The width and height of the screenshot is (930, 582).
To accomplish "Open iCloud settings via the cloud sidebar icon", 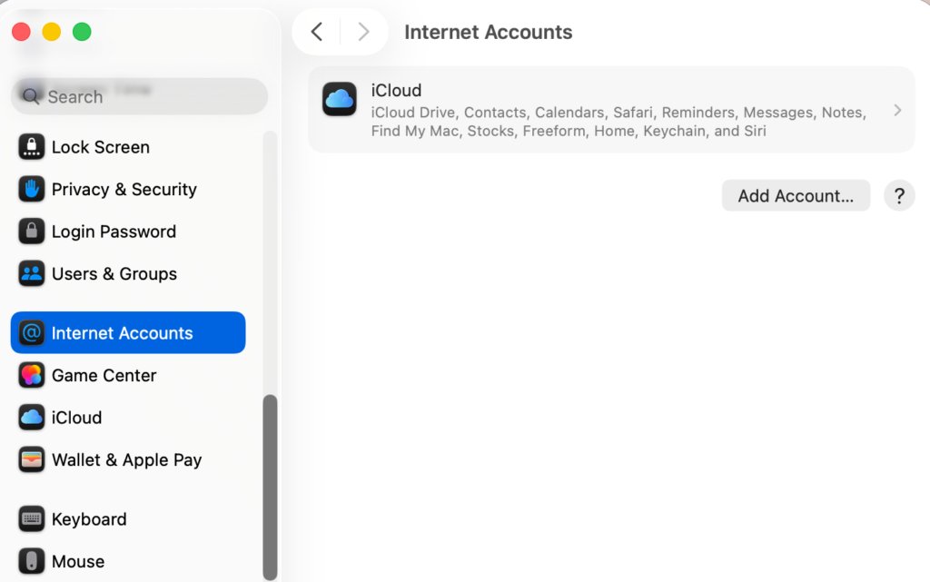I will coord(31,417).
